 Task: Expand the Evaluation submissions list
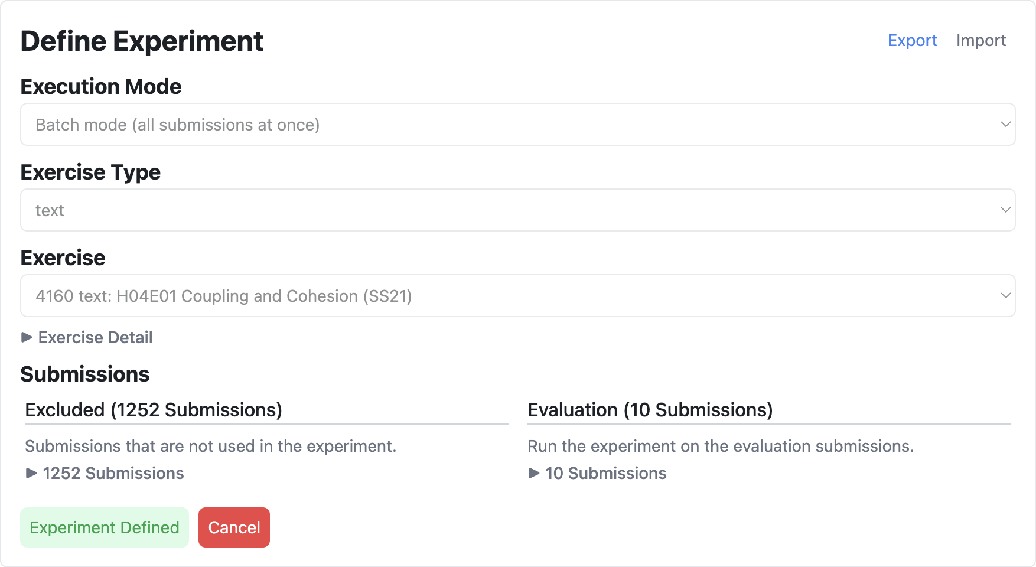[x=605, y=473]
